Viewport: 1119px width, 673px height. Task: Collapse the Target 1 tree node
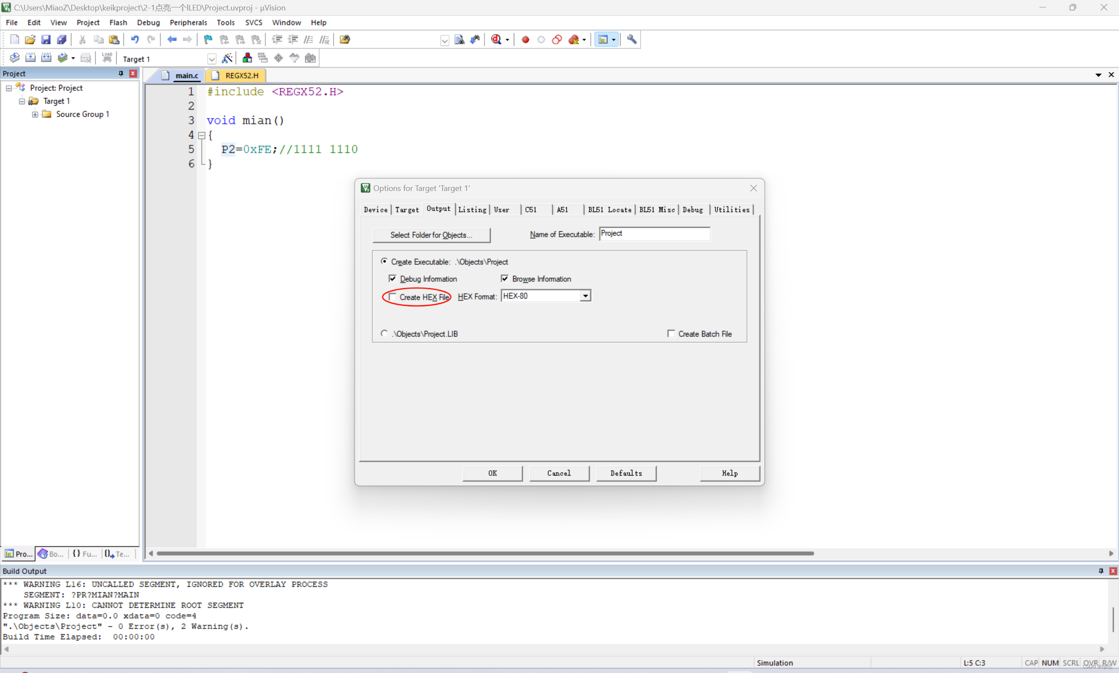pyautogui.click(x=22, y=101)
